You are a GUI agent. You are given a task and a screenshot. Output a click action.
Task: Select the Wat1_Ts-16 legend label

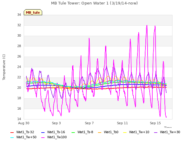56,132
